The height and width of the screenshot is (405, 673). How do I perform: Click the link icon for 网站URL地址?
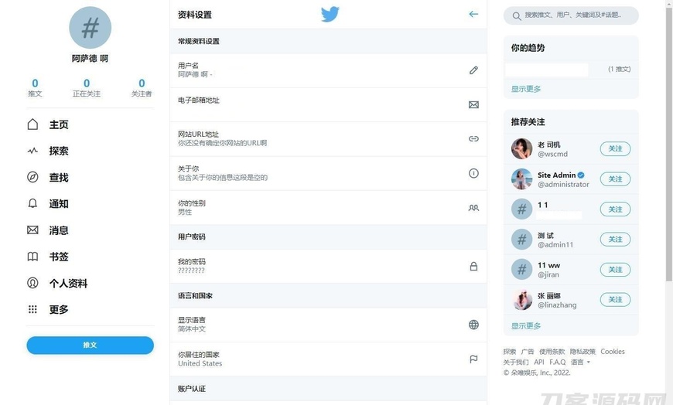pyautogui.click(x=473, y=138)
